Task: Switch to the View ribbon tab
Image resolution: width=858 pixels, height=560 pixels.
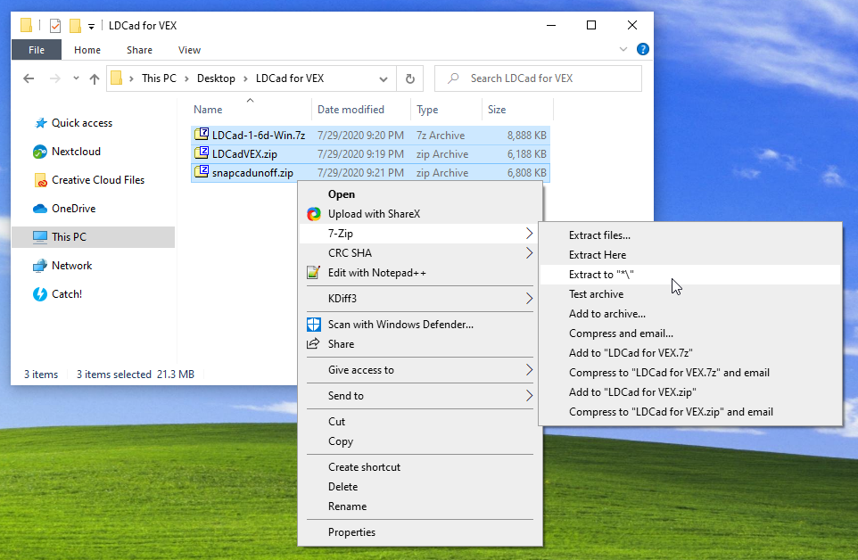Action: [x=189, y=50]
